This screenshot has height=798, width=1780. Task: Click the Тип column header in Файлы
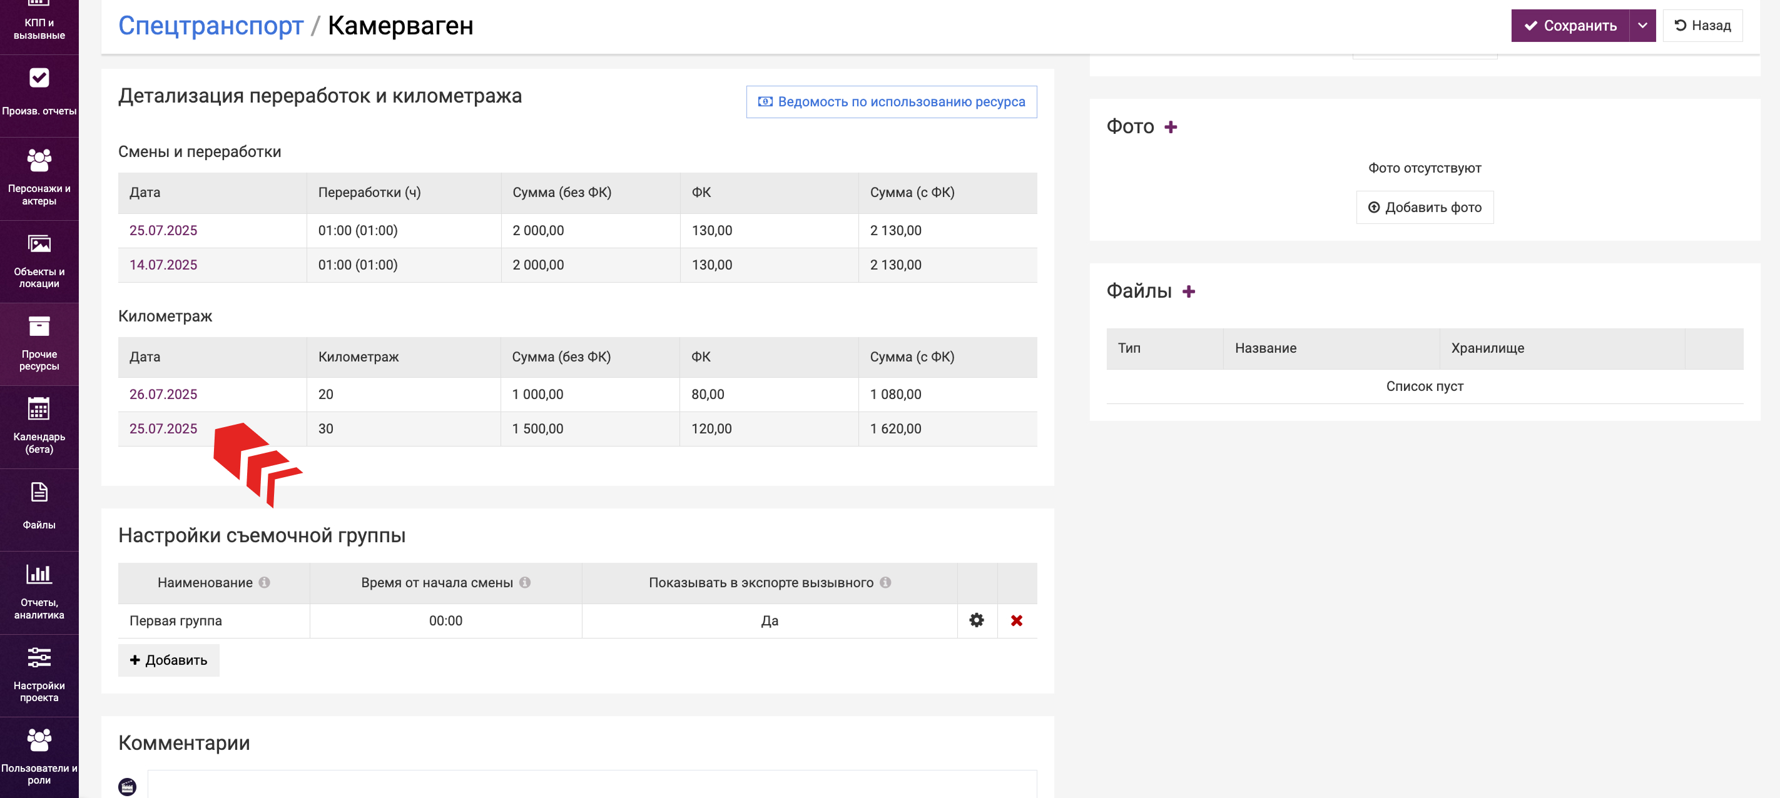click(1165, 348)
